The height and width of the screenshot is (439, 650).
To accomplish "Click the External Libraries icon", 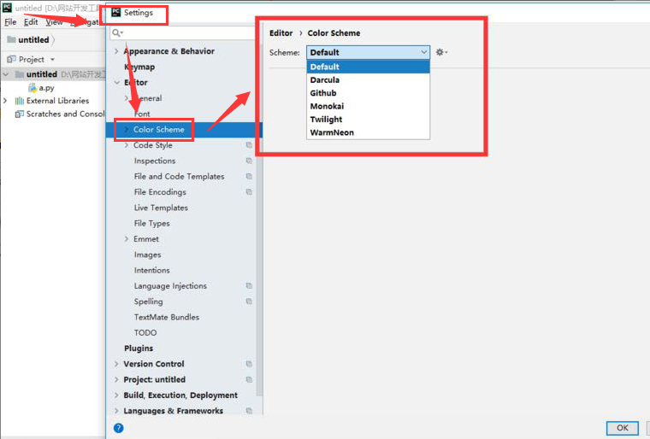I will (20, 101).
